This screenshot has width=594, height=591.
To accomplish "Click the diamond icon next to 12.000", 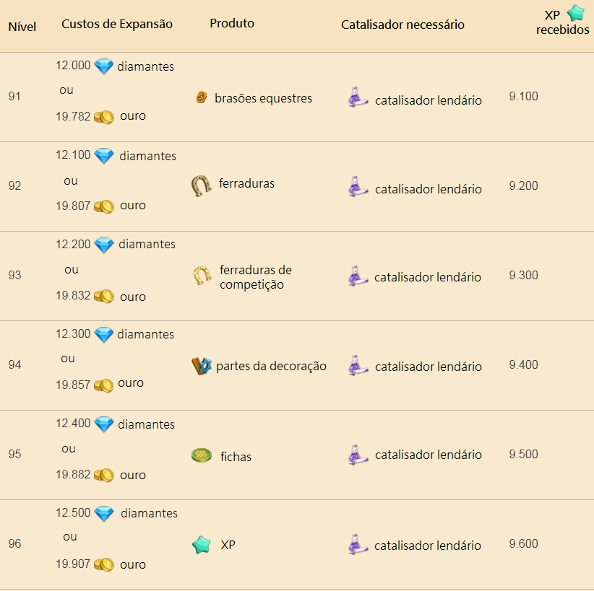I will coord(104,66).
